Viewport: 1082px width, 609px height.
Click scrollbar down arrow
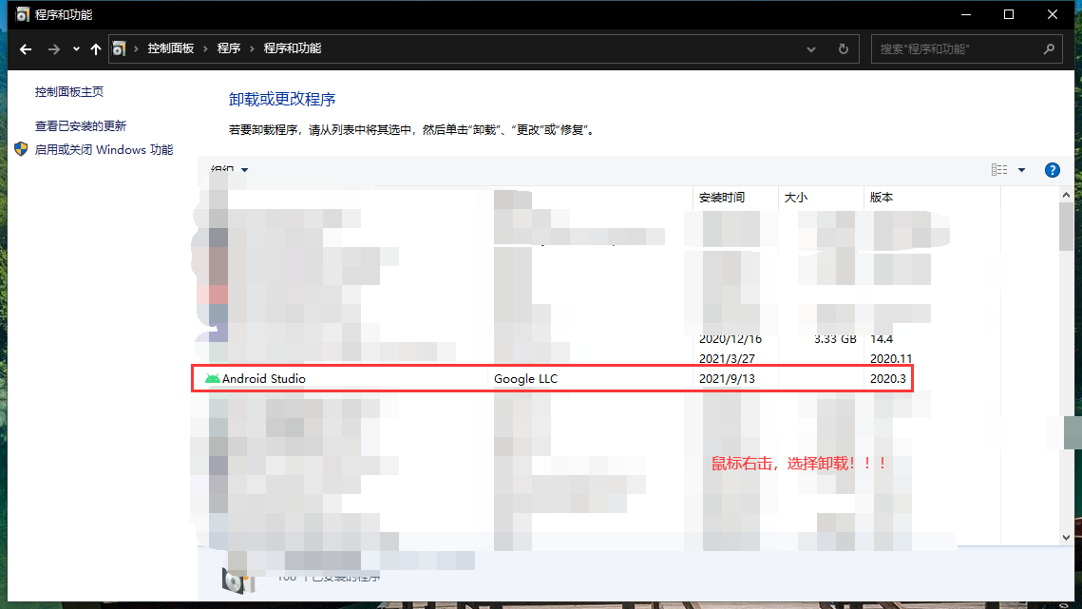coord(1066,537)
